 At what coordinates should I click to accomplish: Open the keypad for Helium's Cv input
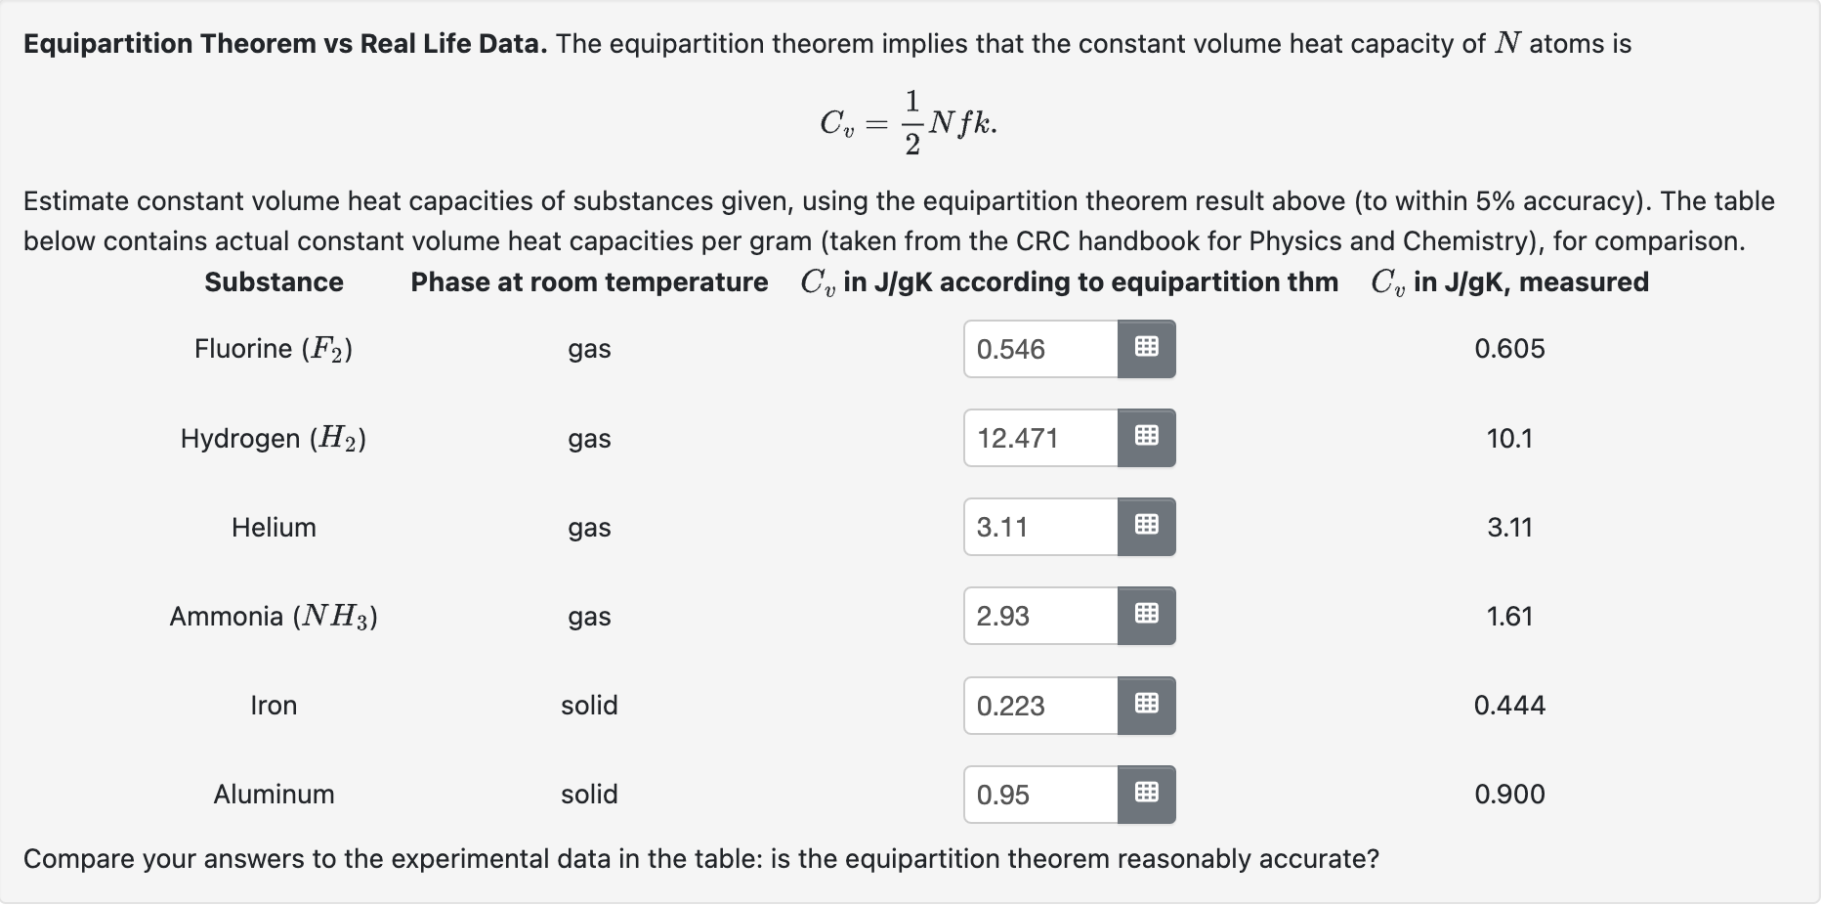point(1146,527)
